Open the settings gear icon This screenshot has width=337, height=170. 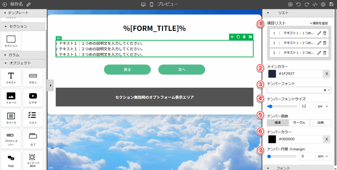pos(323,5)
